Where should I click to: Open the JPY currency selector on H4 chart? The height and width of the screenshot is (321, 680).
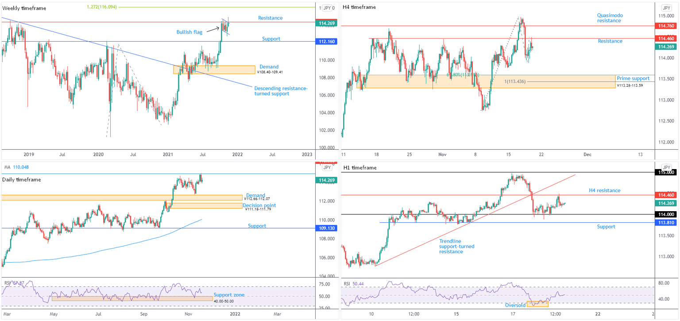[666, 8]
